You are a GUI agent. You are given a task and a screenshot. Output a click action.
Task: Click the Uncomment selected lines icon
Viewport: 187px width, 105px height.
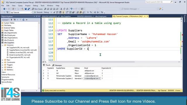point(91,12)
